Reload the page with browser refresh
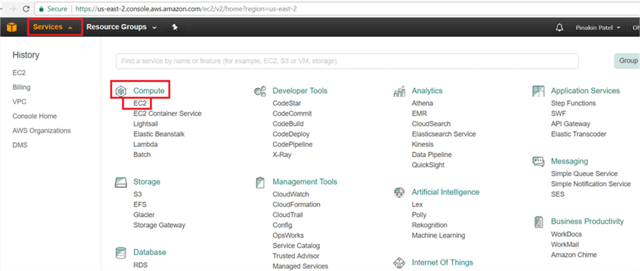 (26, 9)
